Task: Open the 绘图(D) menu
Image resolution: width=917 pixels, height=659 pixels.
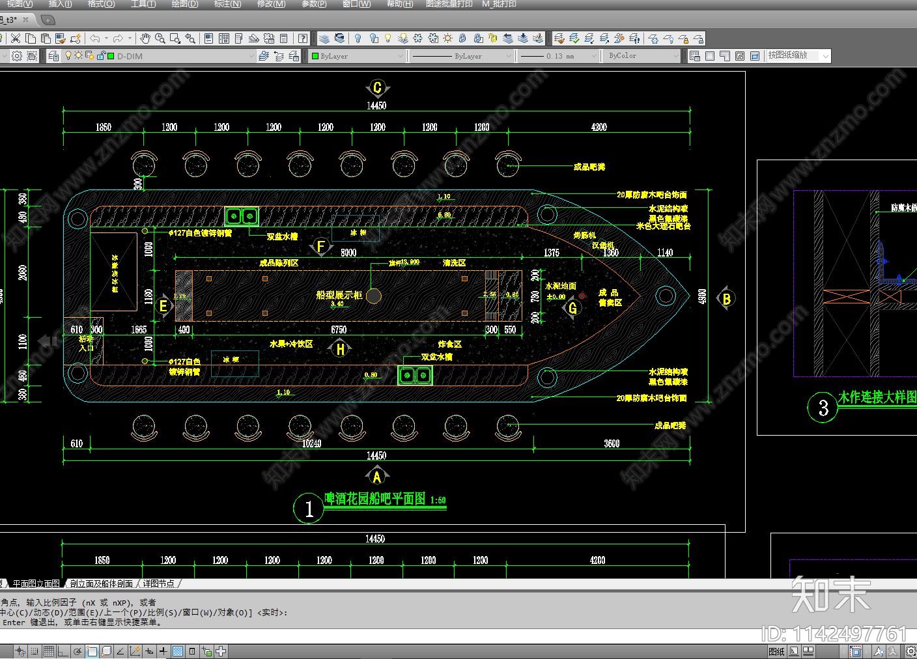Action: coord(185,4)
